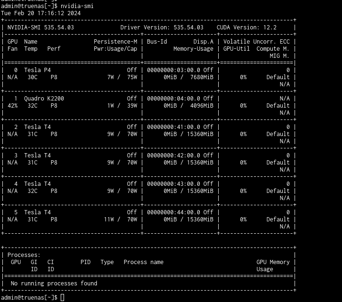Click the 'PID' column header

85,262
